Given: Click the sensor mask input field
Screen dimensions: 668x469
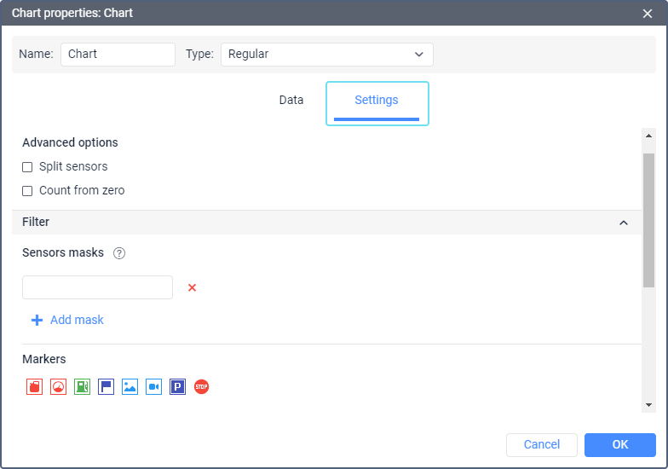Looking at the screenshot, I should point(97,287).
